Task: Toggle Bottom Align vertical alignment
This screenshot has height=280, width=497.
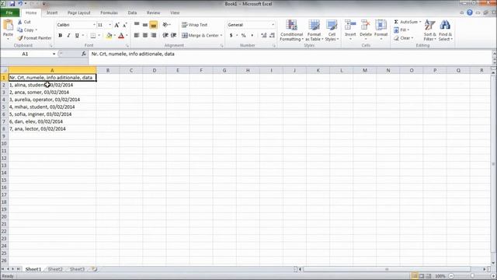Action: (x=154, y=25)
